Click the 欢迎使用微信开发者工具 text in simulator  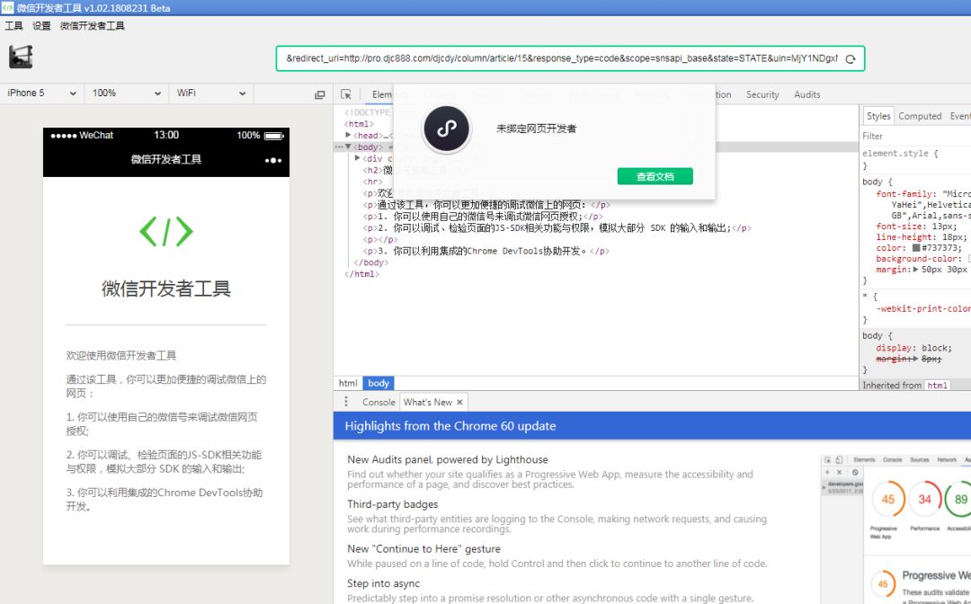[121, 356]
